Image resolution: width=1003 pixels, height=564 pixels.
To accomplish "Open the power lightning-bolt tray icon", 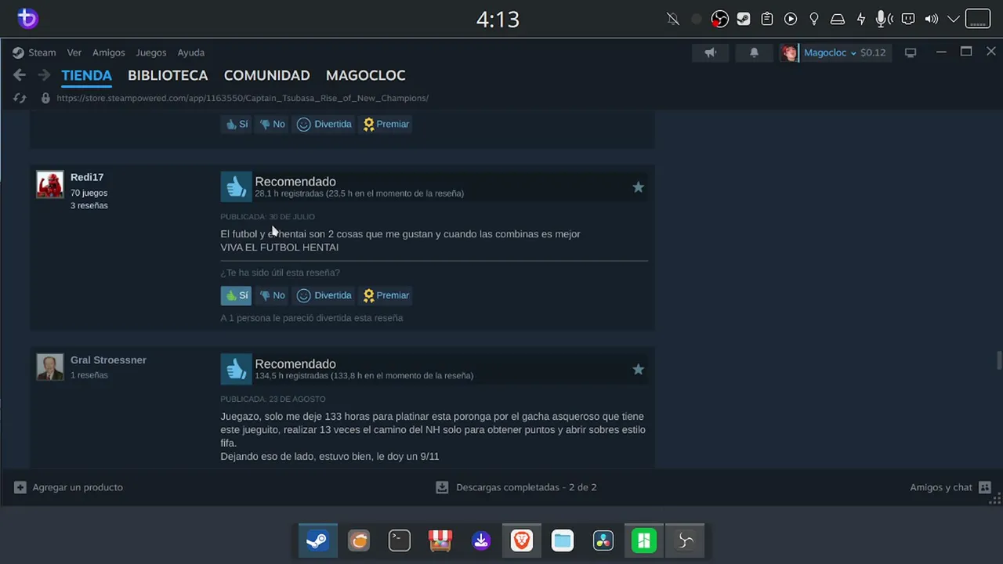I will coord(861,19).
